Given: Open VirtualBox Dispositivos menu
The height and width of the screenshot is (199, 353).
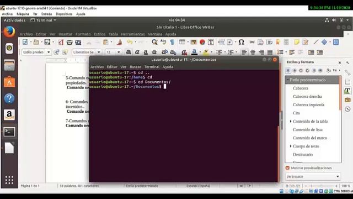Looking at the screenshot, I should 64,14.
